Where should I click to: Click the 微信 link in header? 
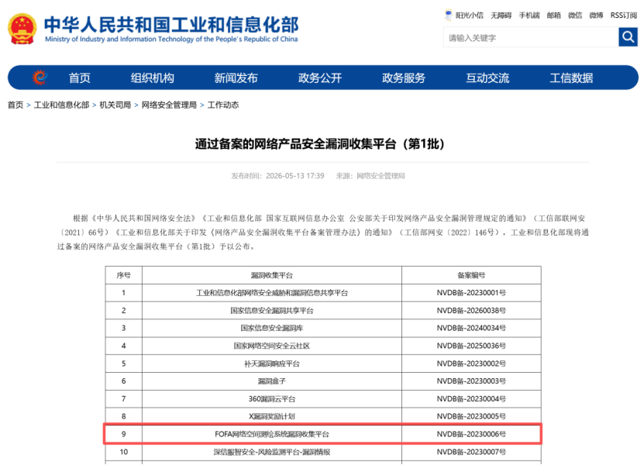575,15
